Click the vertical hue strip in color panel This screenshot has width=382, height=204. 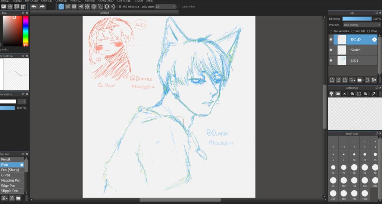(26, 31)
